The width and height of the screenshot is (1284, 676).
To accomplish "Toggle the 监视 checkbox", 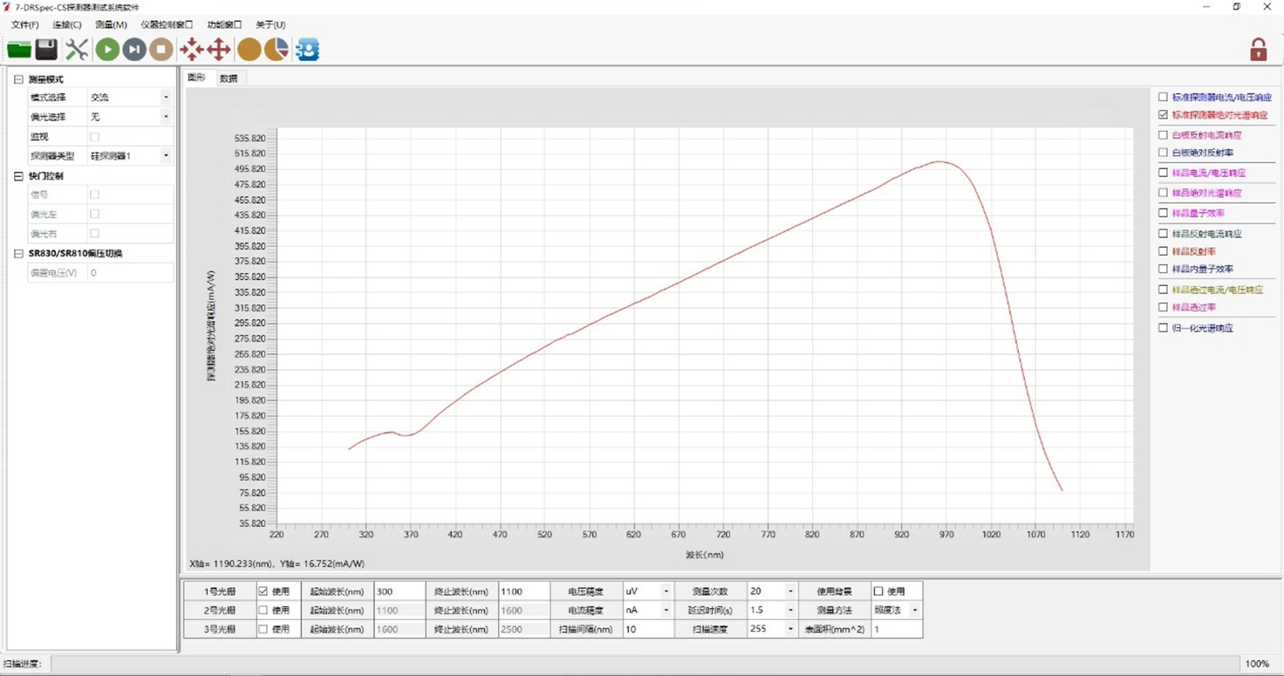I will (x=95, y=137).
